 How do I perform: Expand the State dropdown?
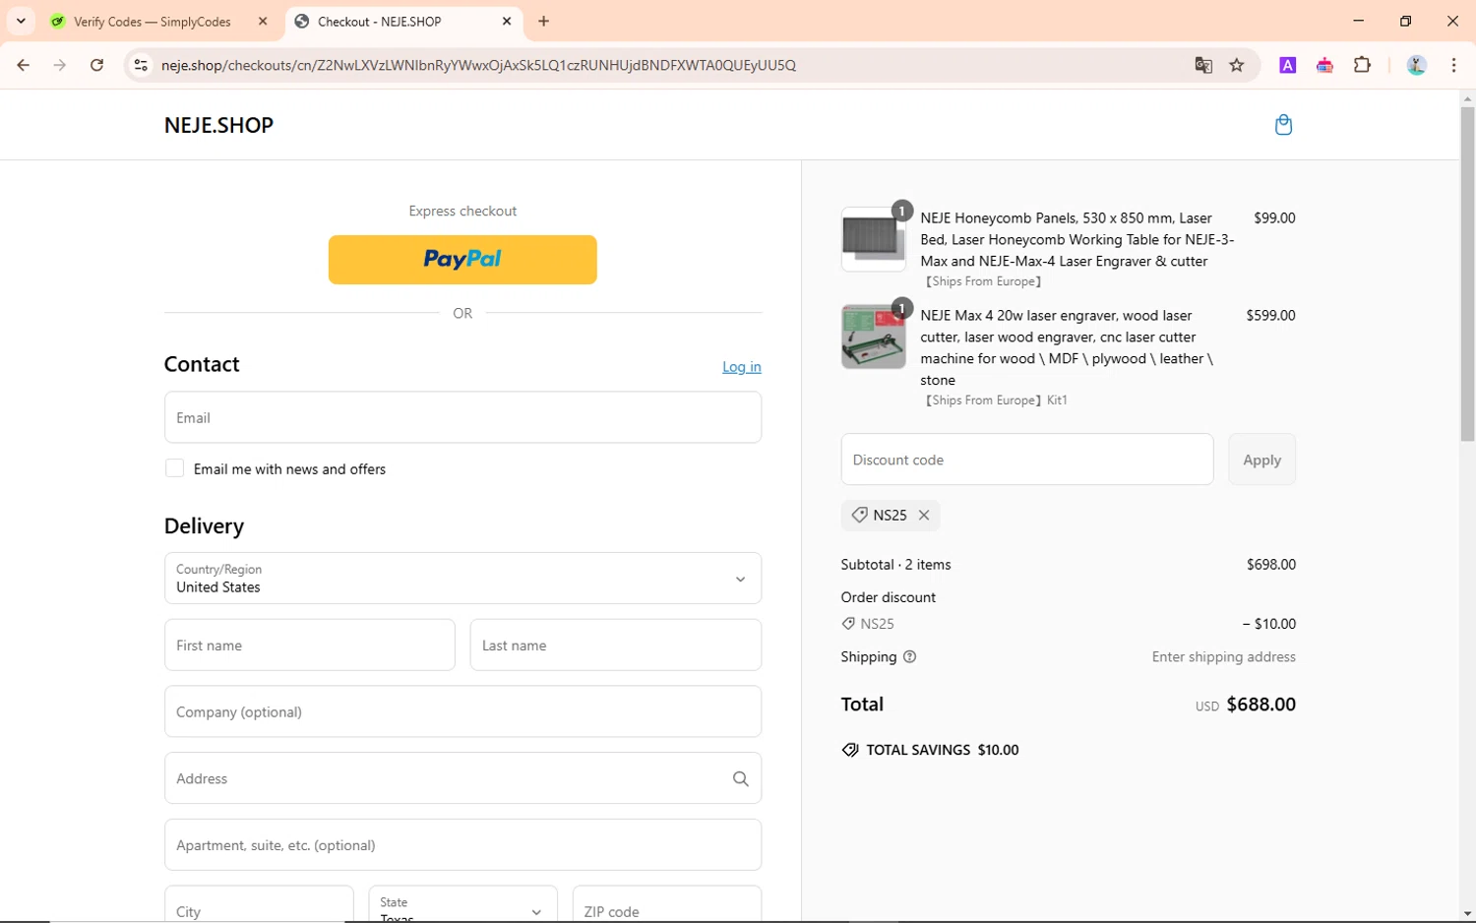[x=462, y=904]
